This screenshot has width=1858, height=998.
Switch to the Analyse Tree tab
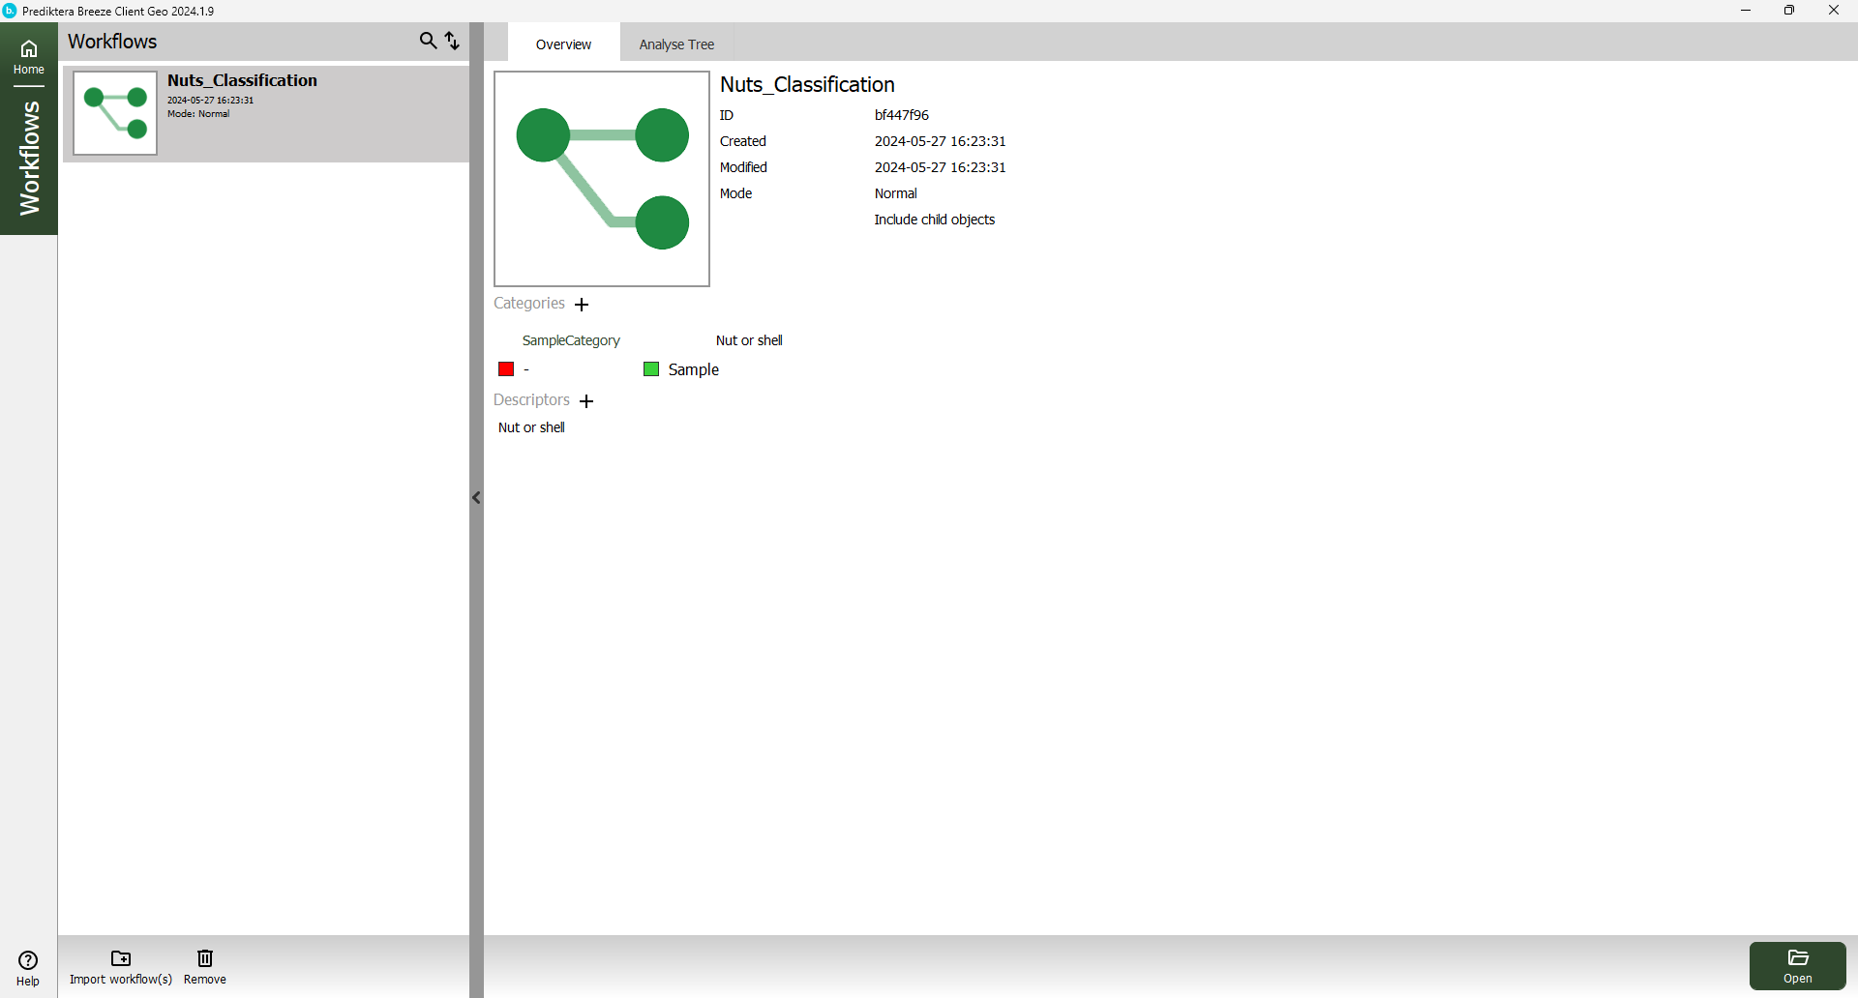tap(676, 44)
